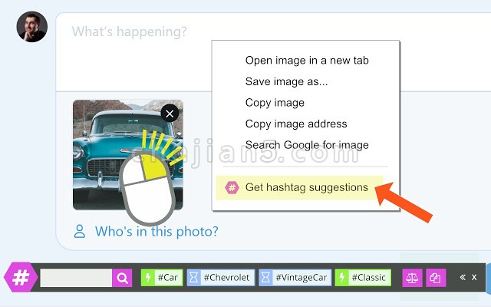Image resolution: width=491 pixels, height=307 pixels.
Task: Click the pink hashtag hexagon logo
Action: coord(21,277)
